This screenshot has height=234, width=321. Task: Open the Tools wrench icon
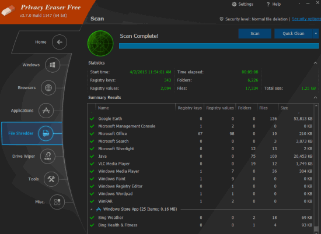coord(51,179)
